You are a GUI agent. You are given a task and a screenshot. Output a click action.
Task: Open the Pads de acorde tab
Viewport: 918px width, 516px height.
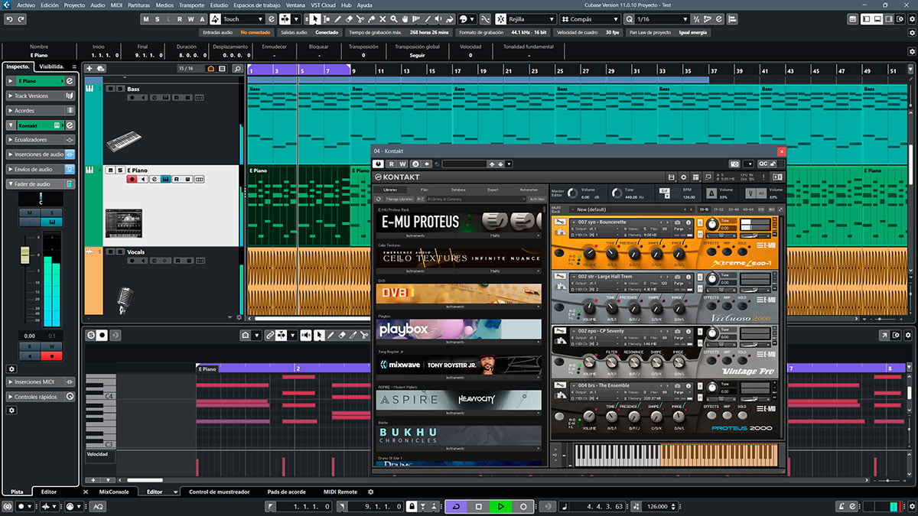tap(287, 492)
